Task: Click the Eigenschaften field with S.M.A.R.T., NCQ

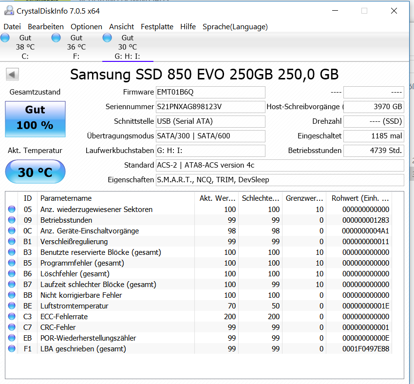Action: pos(280,180)
